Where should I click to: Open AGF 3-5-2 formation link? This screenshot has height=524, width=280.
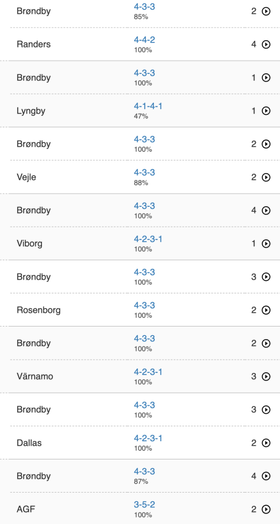coord(144,505)
